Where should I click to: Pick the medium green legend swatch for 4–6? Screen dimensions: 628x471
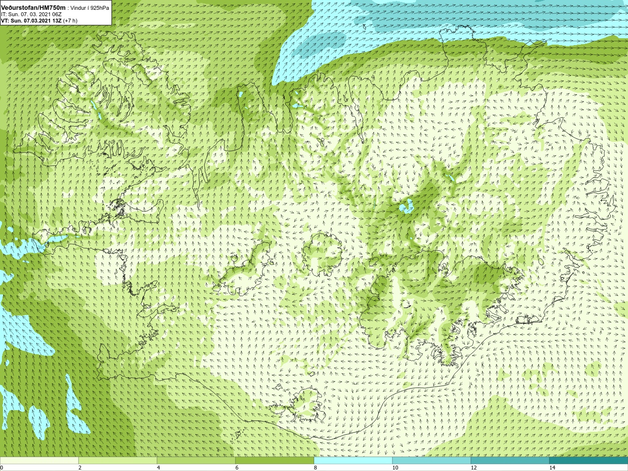196,461
